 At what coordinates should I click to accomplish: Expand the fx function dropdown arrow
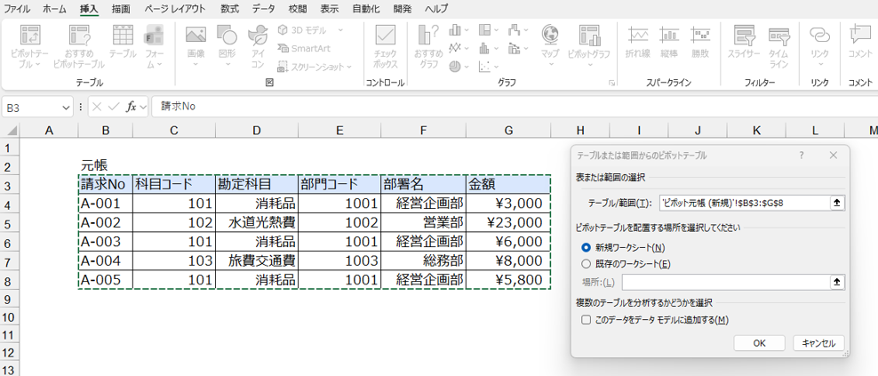click(x=143, y=107)
